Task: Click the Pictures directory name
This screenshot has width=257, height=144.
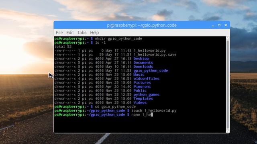Action: (x=142, y=83)
